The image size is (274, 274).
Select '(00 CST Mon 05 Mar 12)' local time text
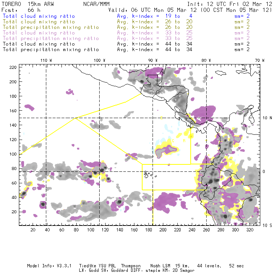[236, 10]
